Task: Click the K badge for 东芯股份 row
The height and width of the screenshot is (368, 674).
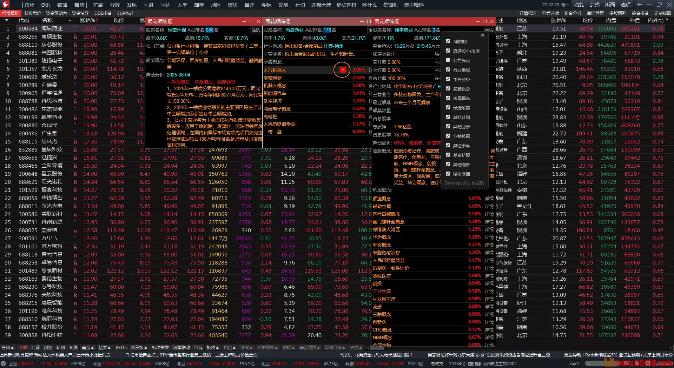Action: coord(75,45)
